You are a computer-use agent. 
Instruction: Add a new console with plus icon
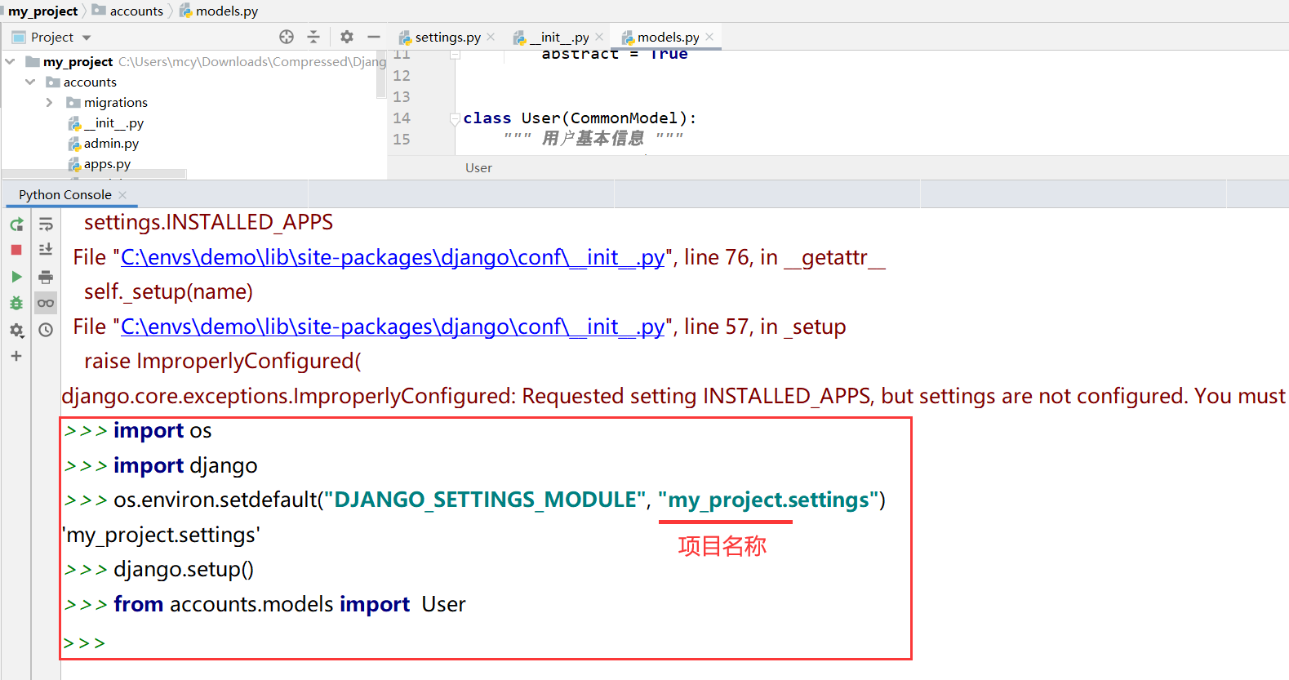(x=16, y=356)
